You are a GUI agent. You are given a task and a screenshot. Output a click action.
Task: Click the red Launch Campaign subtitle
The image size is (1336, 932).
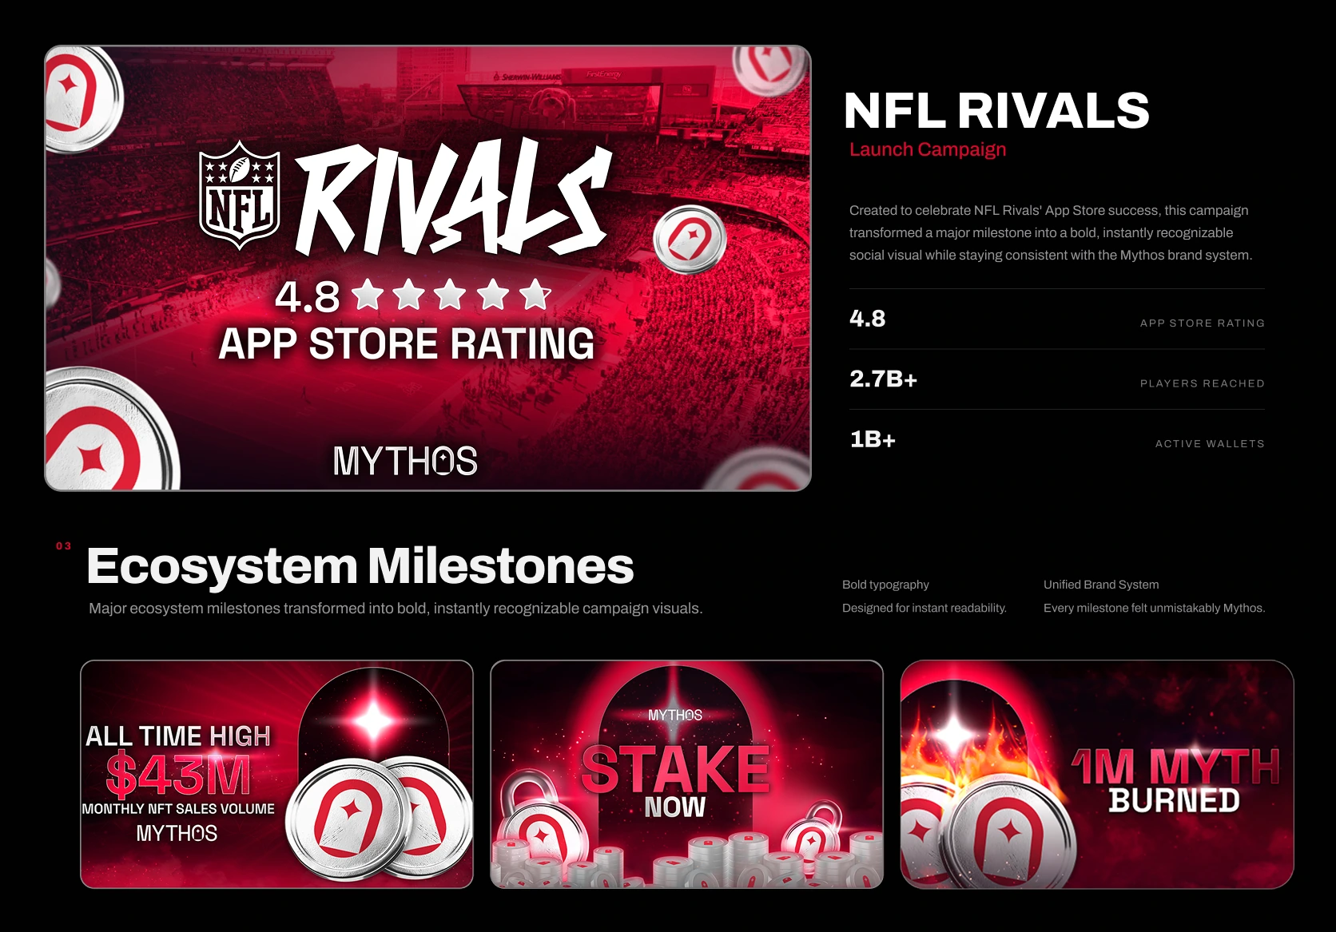[x=928, y=149]
